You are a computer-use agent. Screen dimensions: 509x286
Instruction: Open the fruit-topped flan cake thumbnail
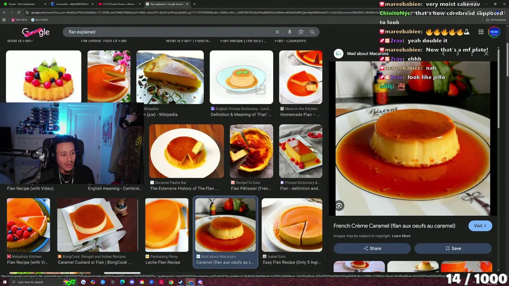click(x=43, y=77)
